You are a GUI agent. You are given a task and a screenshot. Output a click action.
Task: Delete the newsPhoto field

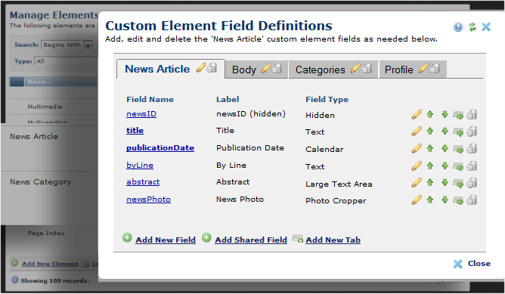pyautogui.click(x=472, y=200)
